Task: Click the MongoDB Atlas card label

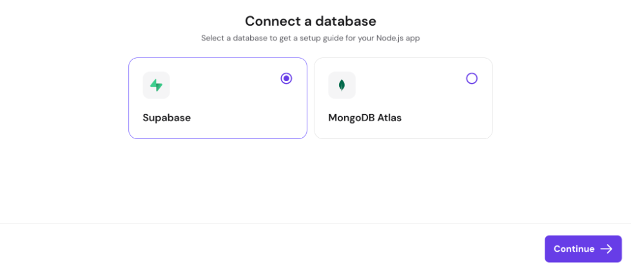Action: [x=365, y=118]
